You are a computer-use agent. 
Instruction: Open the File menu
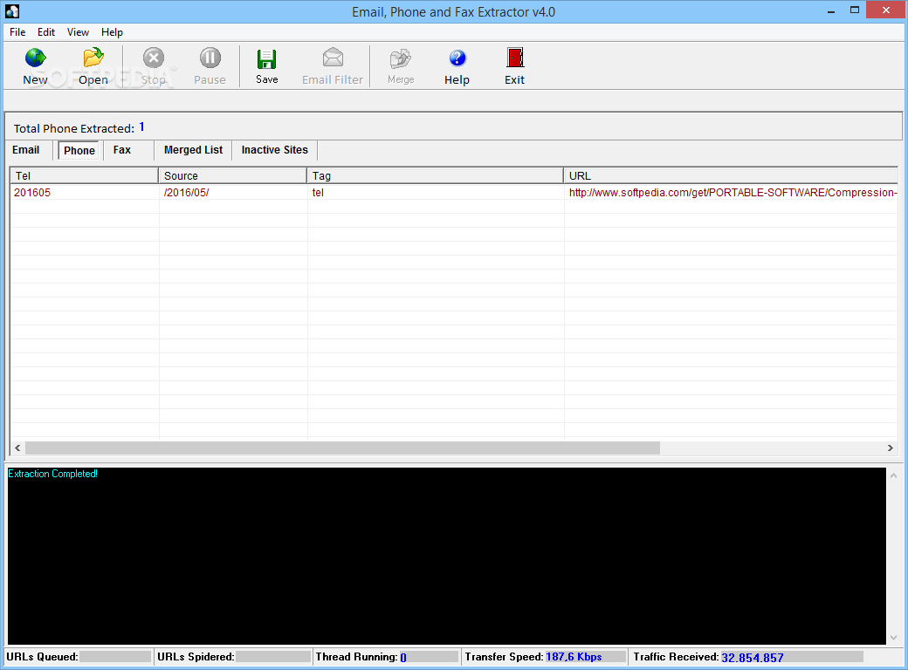(17, 32)
